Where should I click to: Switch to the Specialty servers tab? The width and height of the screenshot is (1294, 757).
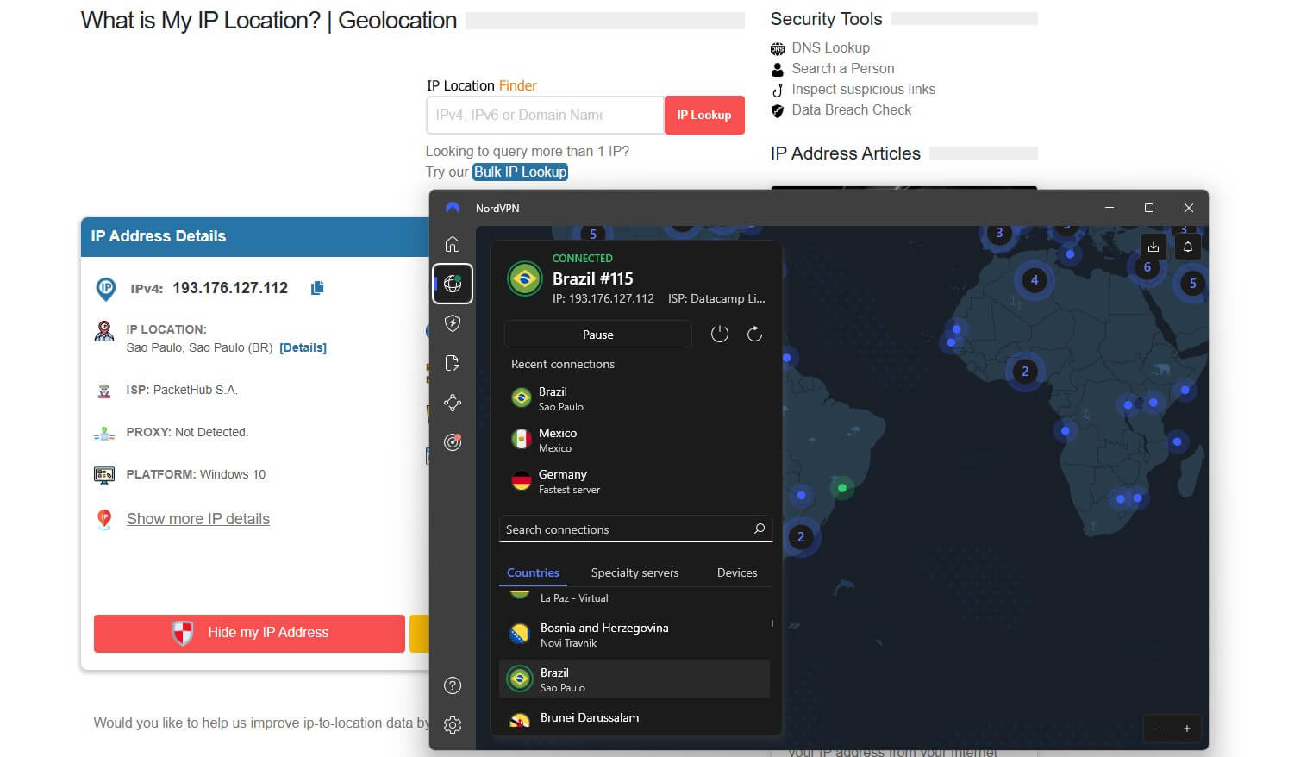(634, 572)
